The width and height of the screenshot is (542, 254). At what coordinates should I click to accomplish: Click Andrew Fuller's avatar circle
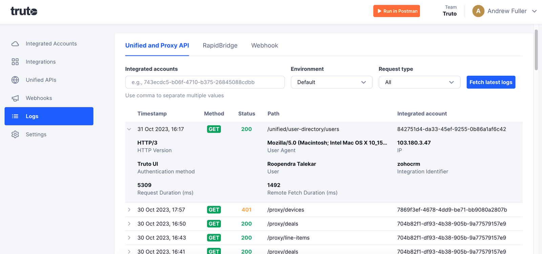click(478, 11)
